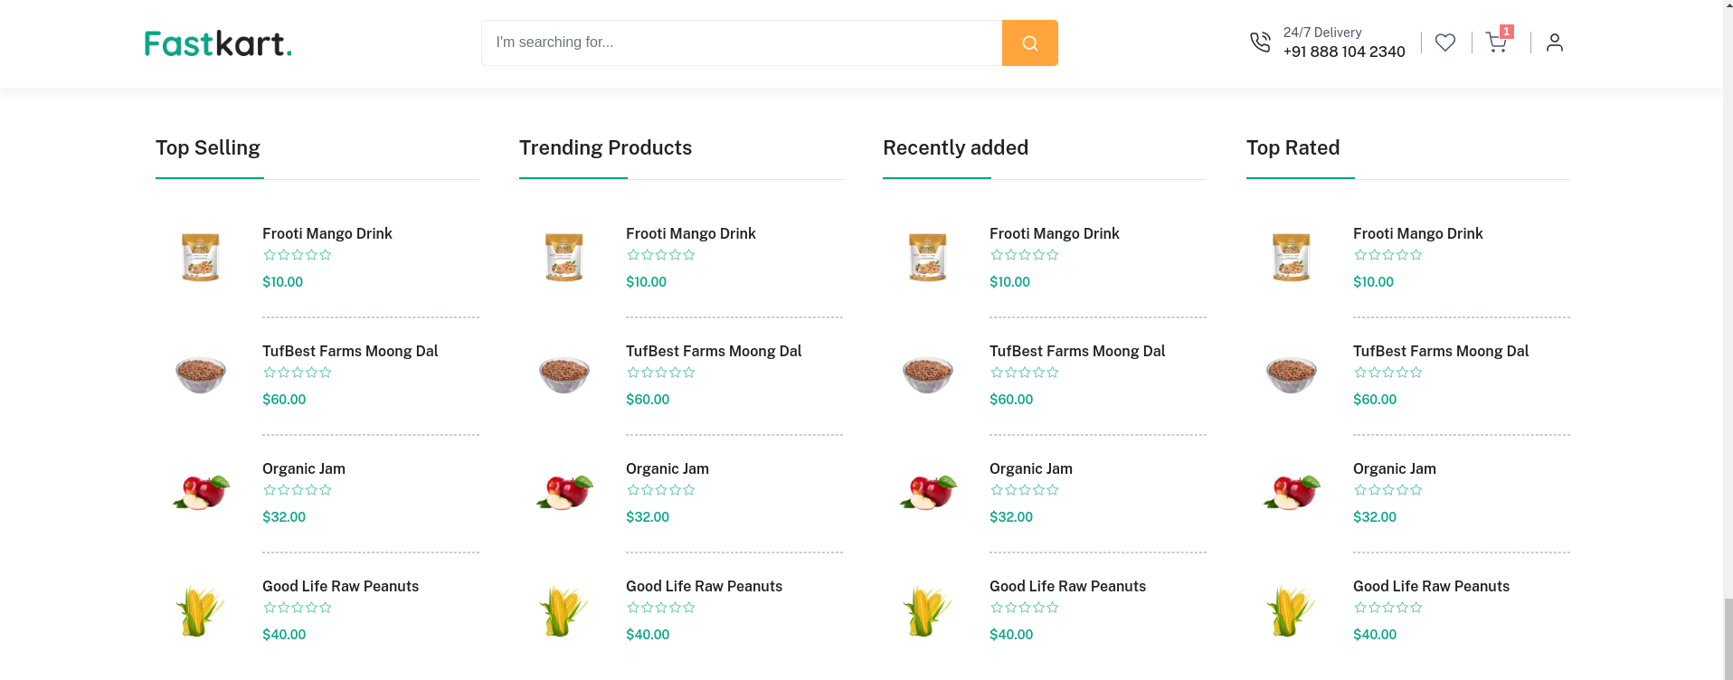Open the wishlist heart icon
The height and width of the screenshot is (680, 1733).
coord(1445,42)
